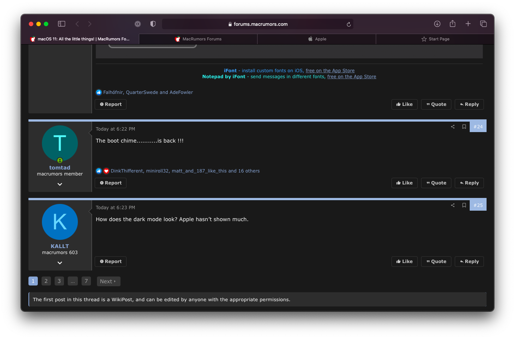Reply to the post above #24
The height and width of the screenshot is (339, 515).
point(469,104)
